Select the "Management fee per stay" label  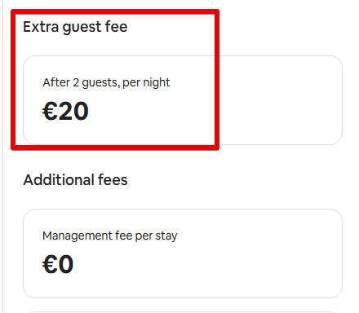110,236
